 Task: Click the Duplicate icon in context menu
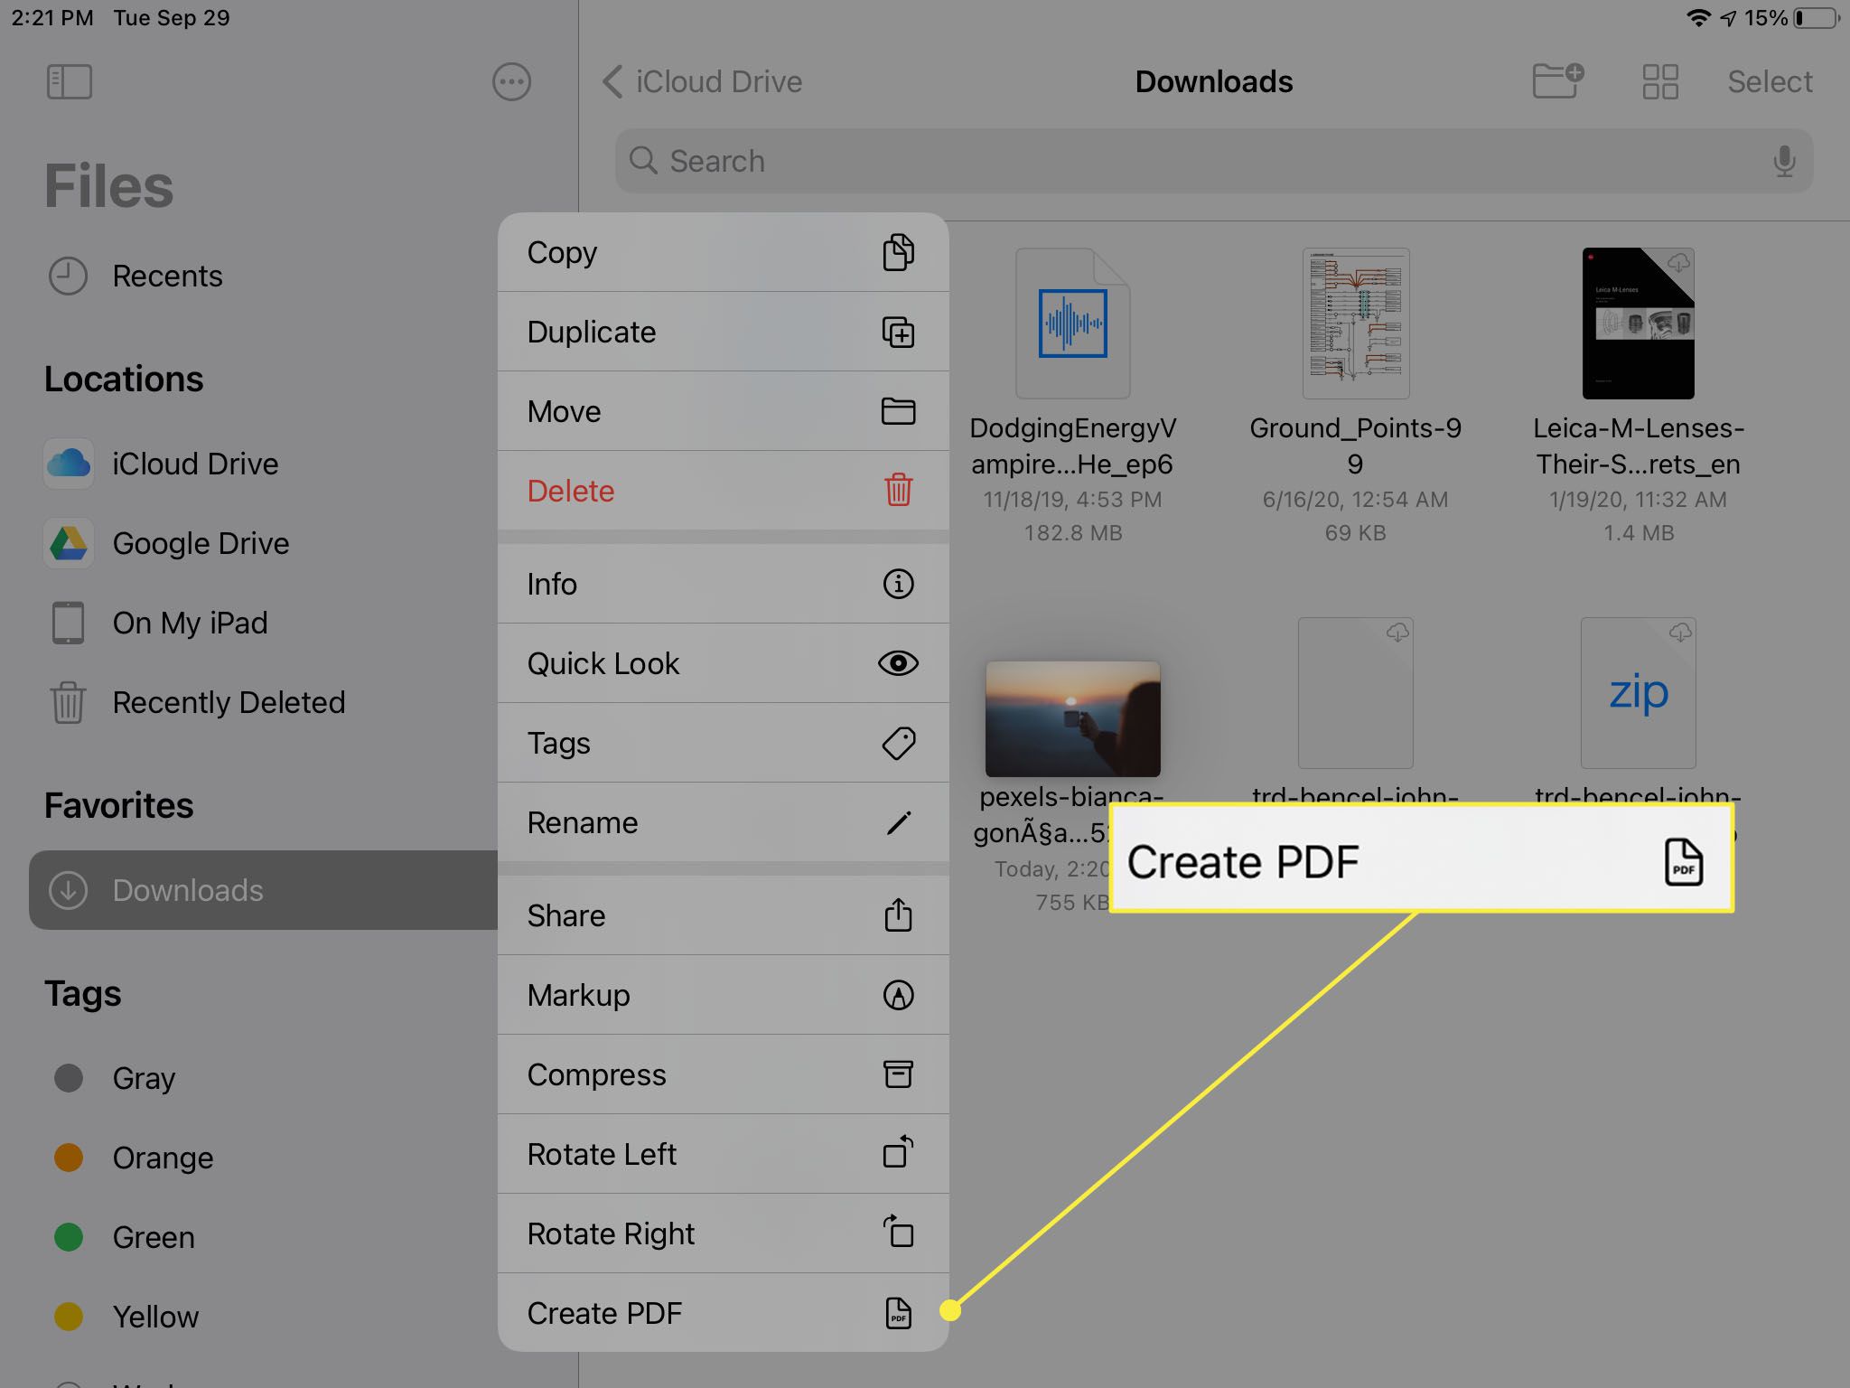coord(899,331)
